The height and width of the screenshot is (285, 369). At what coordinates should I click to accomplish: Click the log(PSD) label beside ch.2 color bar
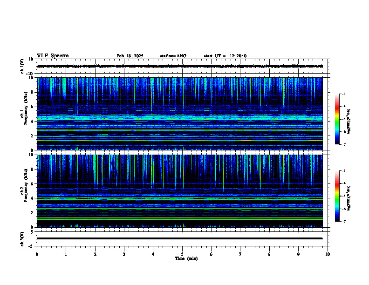pyautogui.click(x=348, y=198)
